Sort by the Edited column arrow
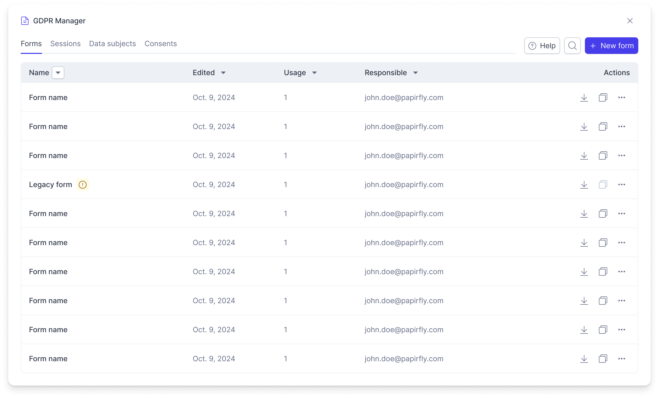659x398 pixels. [223, 73]
